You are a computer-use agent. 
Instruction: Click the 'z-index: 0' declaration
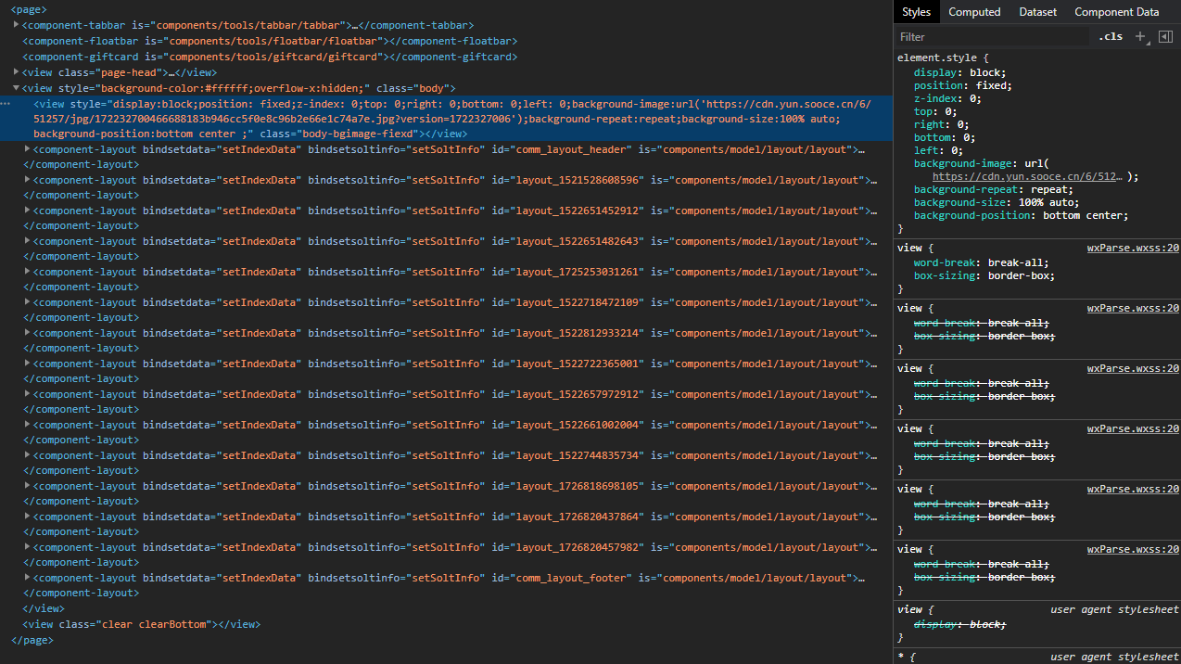(x=947, y=98)
